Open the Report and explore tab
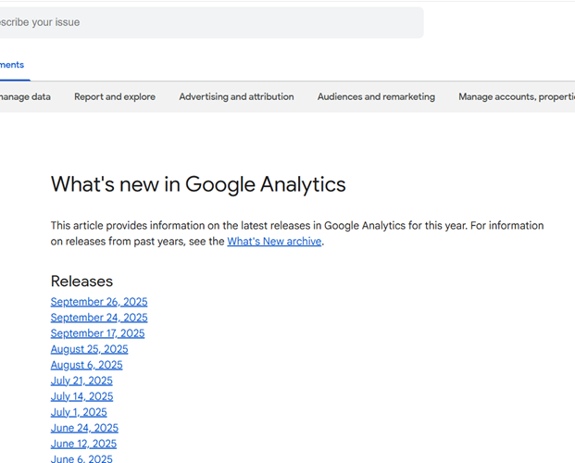This screenshot has width=575, height=463. (115, 97)
